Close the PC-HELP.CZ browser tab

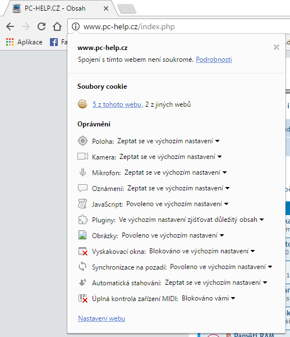tap(106, 8)
